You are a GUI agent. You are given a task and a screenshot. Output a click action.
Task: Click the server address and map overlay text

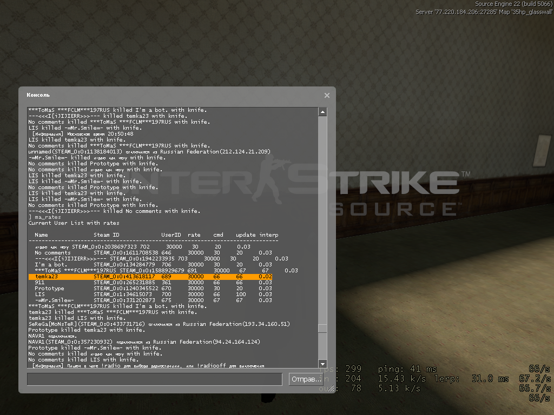(484, 12)
